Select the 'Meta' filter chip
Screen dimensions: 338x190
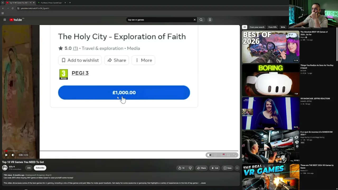click(283, 27)
